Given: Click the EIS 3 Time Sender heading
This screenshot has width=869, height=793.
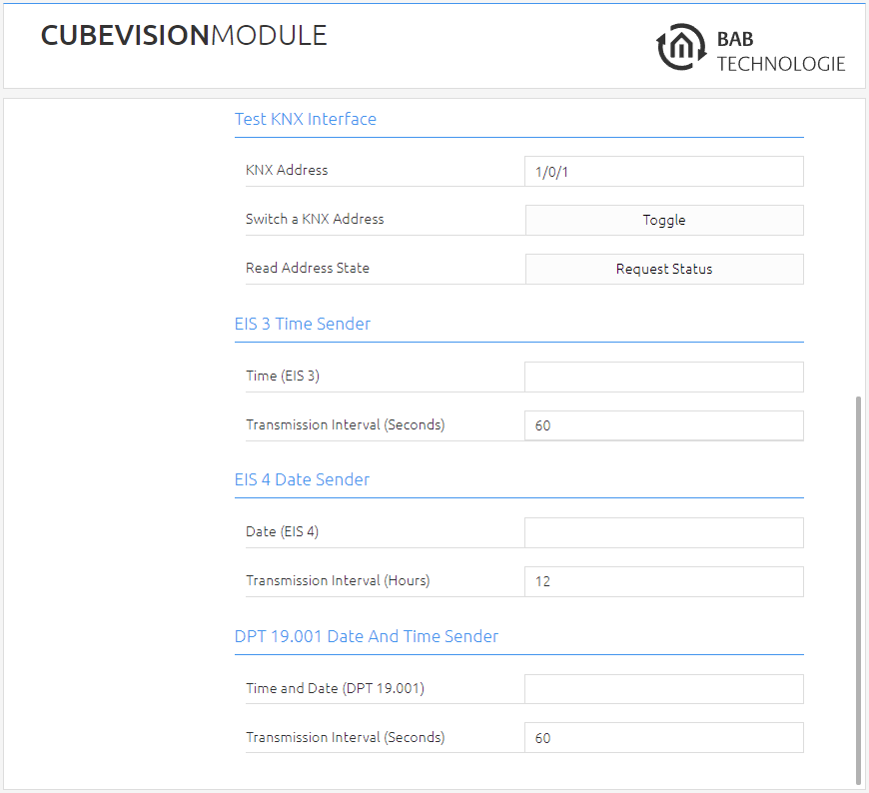Looking at the screenshot, I should point(303,324).
